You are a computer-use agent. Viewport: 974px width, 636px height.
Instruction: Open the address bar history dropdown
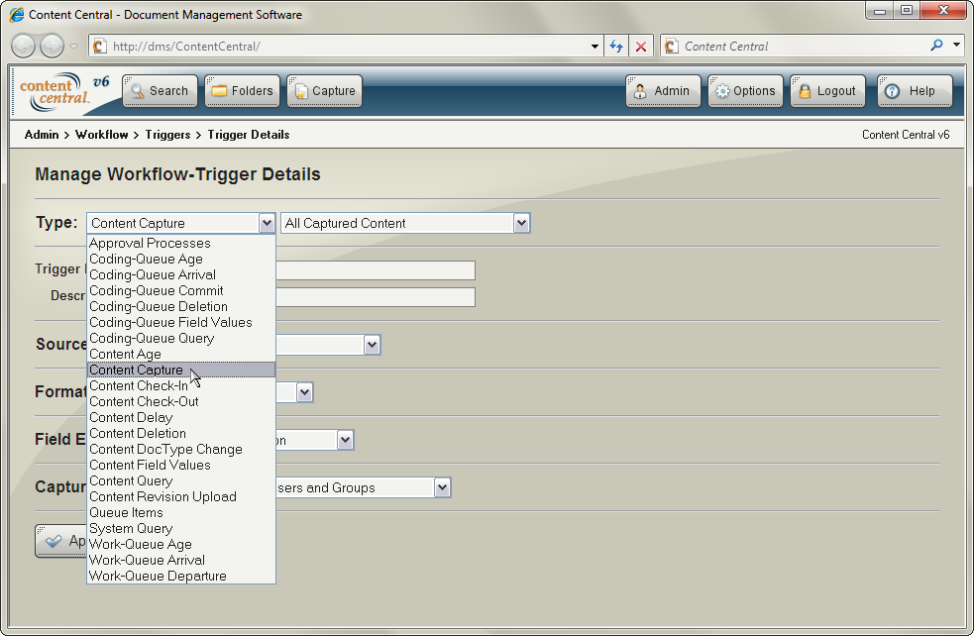coord(595,46)
